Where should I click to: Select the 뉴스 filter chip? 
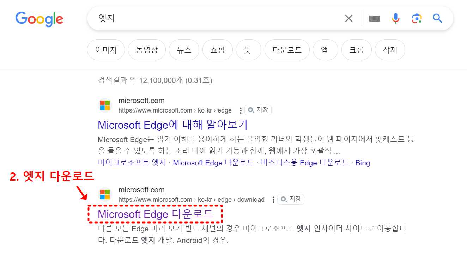184,50
